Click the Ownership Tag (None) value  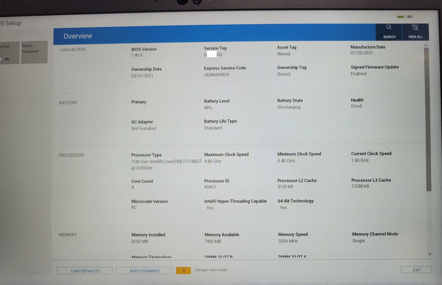(x=283, y=74)
